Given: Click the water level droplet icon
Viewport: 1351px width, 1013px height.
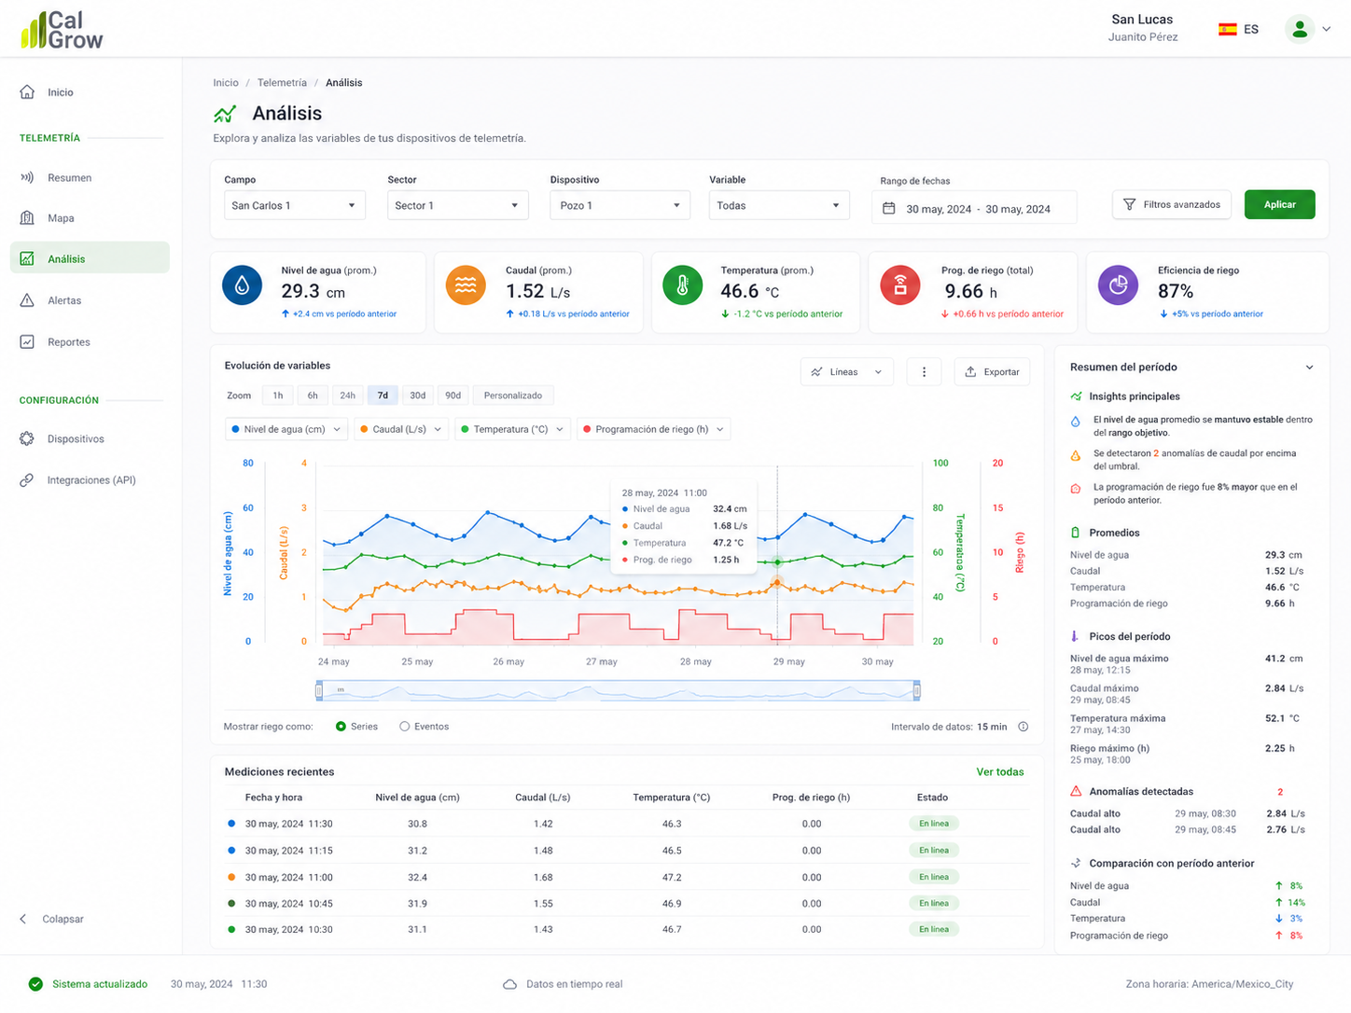Looking at the screenshot, I should [242, 285].
